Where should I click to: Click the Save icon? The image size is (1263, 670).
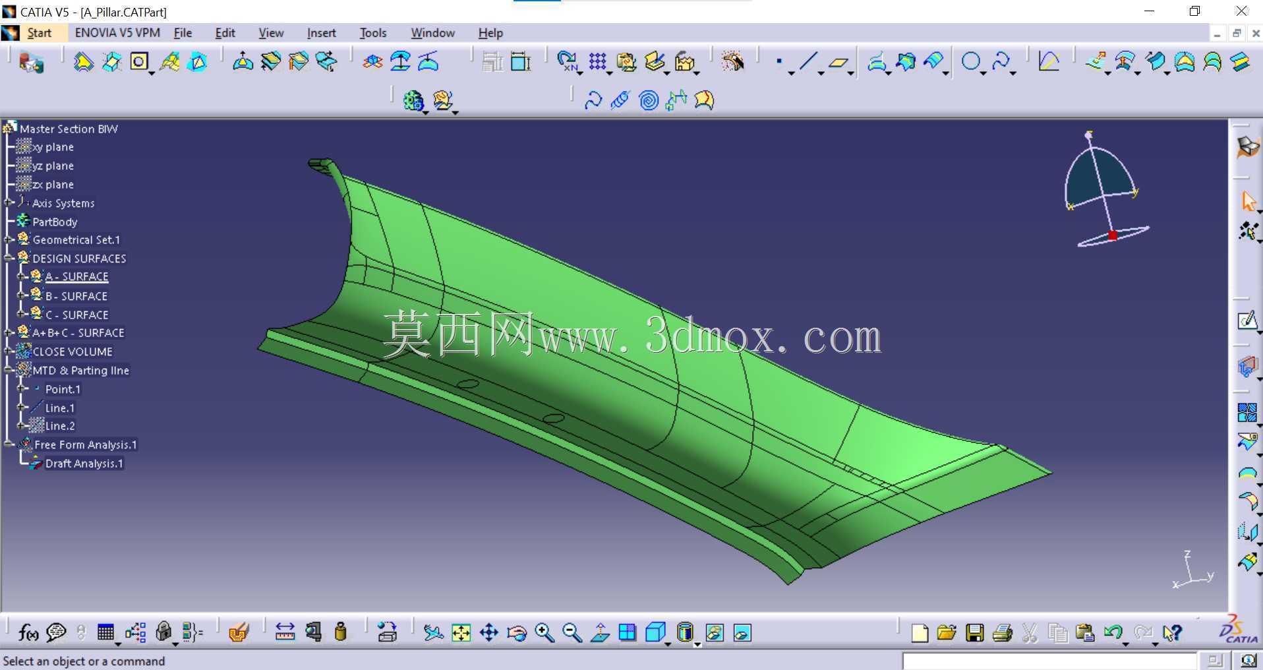click(974, 633)
